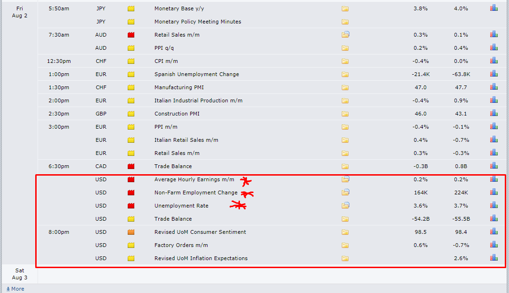Open detail folder for EUR PPI m/m
Viewport: 509px width, 293px height.
pyautogui.click(x=345, y=127)
